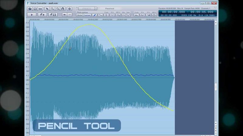The image size is (243, 136).
Task: Click the sawtooth waveform effect icon
Action: (x=142, y=15)
